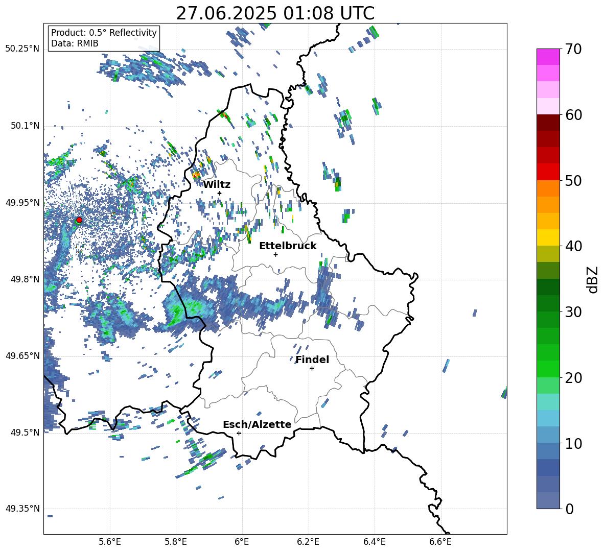Click the 49.95°N latitude label
Image resolution: width=605 pixels, height=552 pixels.
pyautogui.click(x=22, y=202)
